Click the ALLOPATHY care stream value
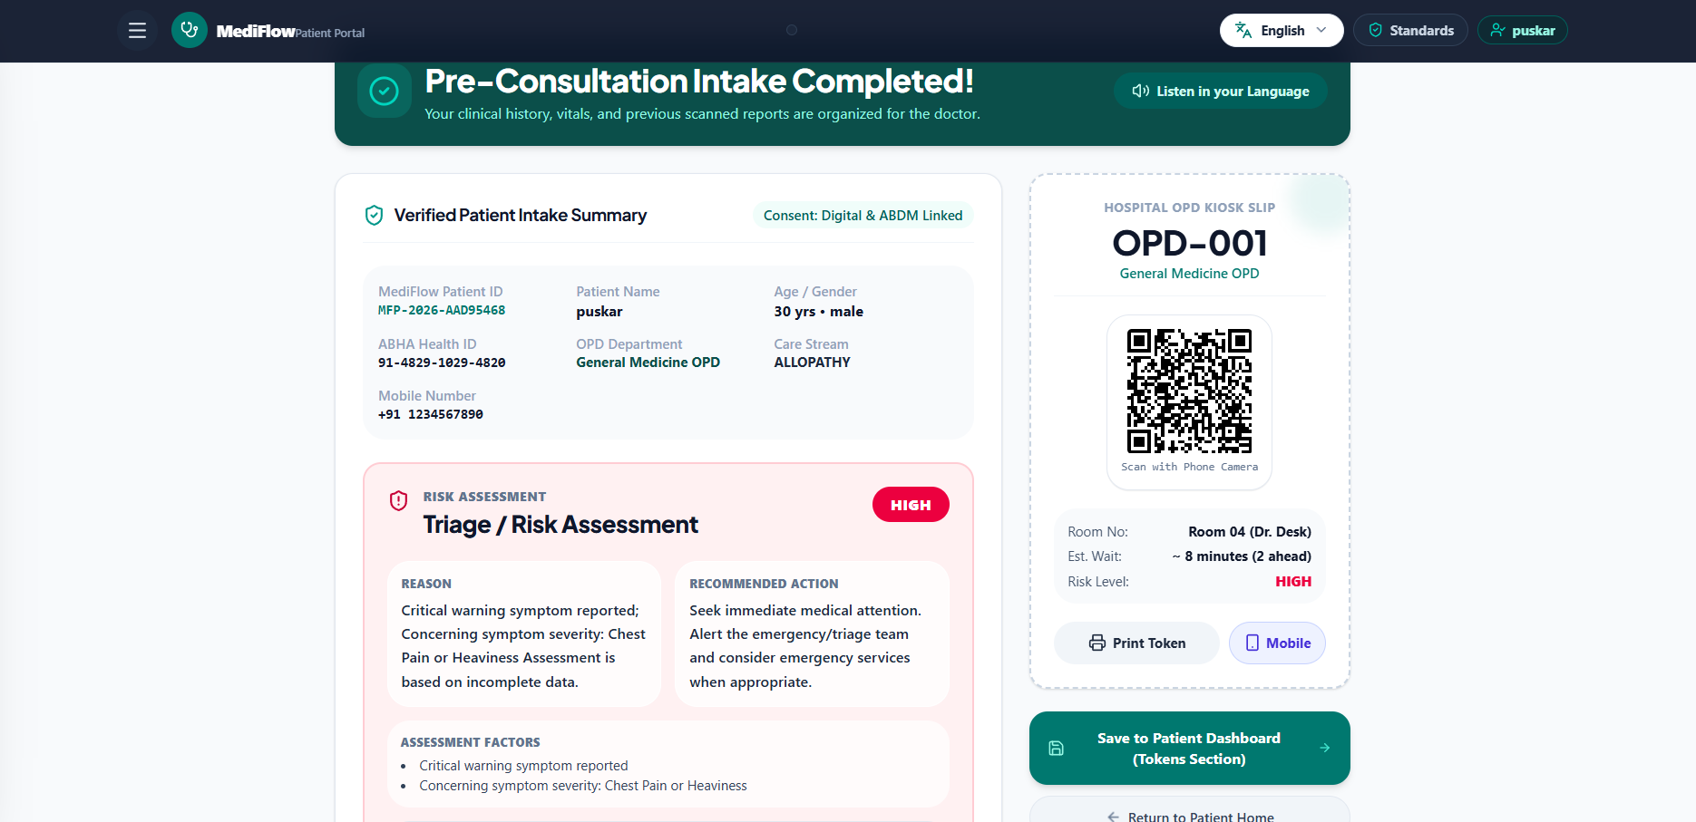 click(x=813, y=363)
